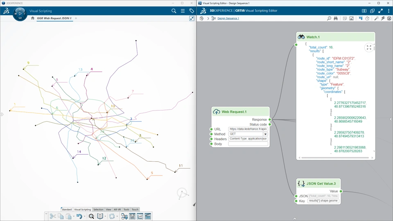Screen dimensions: 393x221
Task: Switch to the Selection toolbar tab
Action: 98,210
